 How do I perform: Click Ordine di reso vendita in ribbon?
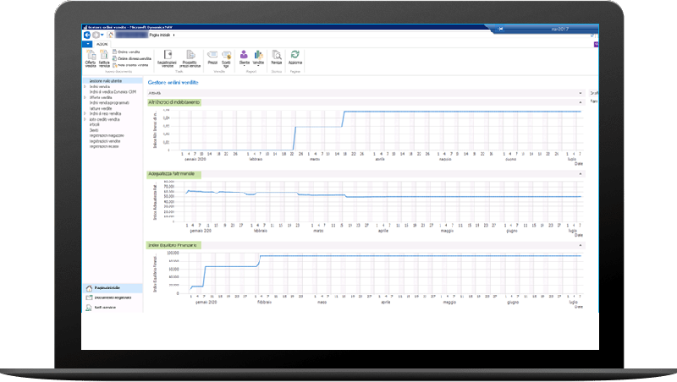coord(132,58)
